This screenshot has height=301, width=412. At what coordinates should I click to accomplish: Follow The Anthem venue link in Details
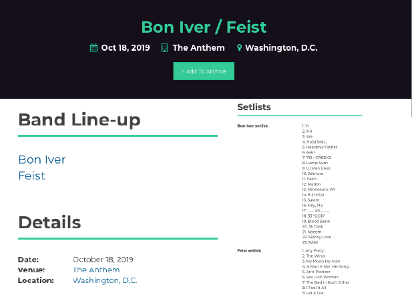[x=96, y=270]
